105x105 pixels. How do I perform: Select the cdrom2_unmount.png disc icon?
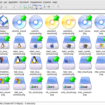click(36, 22)
